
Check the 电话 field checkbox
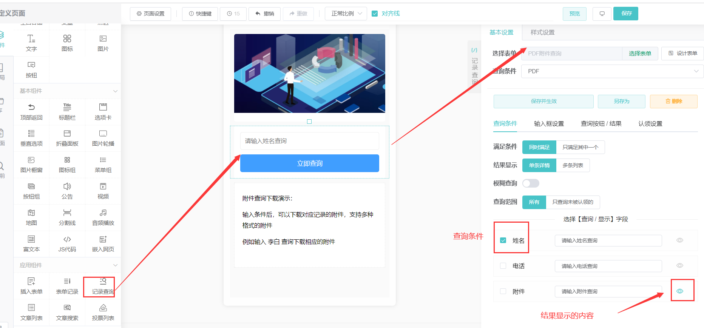click(503, 266)
